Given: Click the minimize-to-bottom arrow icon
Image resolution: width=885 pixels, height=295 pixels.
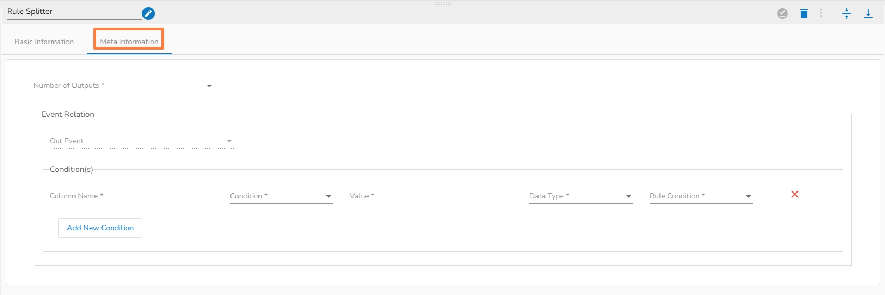Looking at the screenshot, I should 868,13.
